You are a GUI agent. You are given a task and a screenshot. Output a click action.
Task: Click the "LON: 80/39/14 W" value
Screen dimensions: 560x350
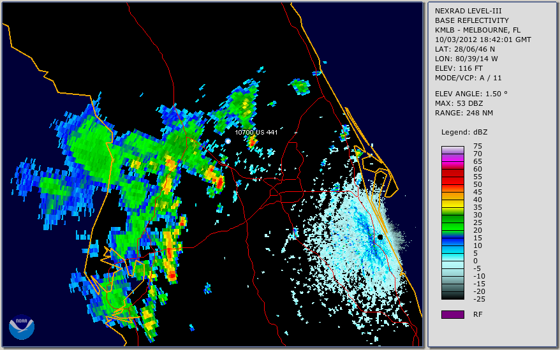[x=466, y=59]
